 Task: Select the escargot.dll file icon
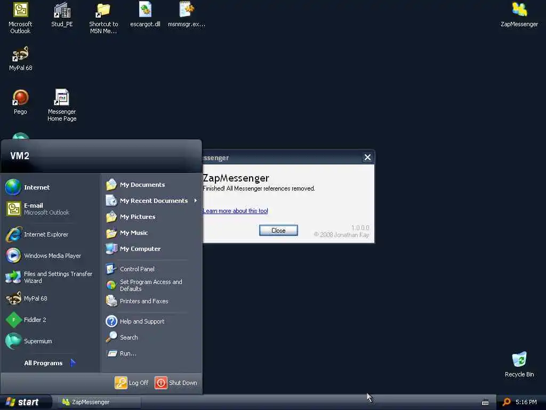[x=145, y=14]
